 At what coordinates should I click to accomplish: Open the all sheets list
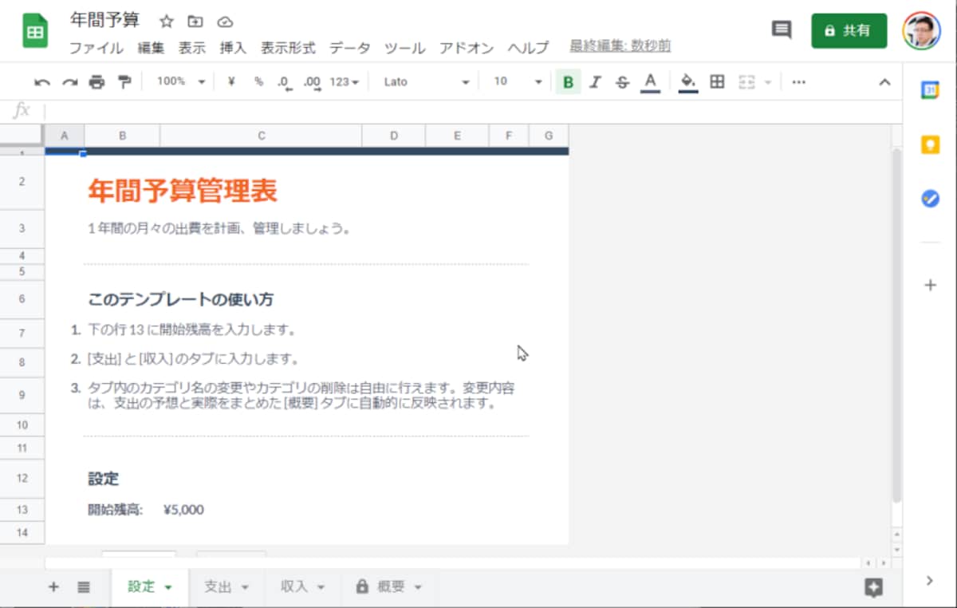[84, 587]
